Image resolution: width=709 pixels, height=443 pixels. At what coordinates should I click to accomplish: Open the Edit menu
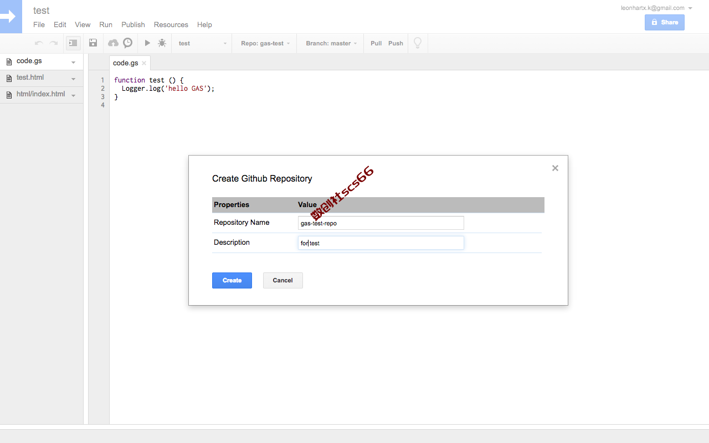(x=60, y=24)
